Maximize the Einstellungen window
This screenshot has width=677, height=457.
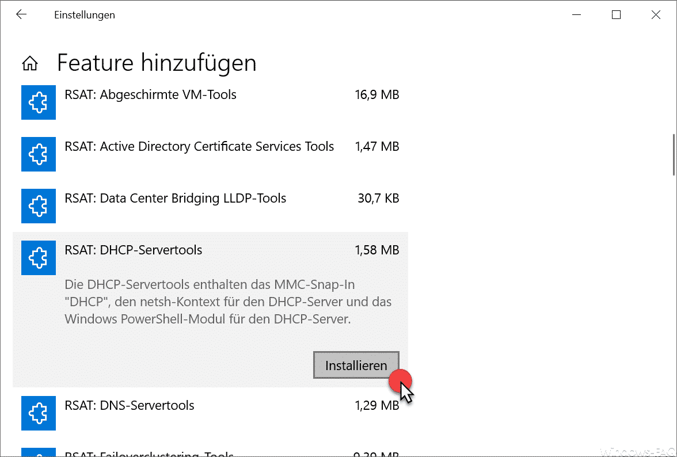coord(616,14)
